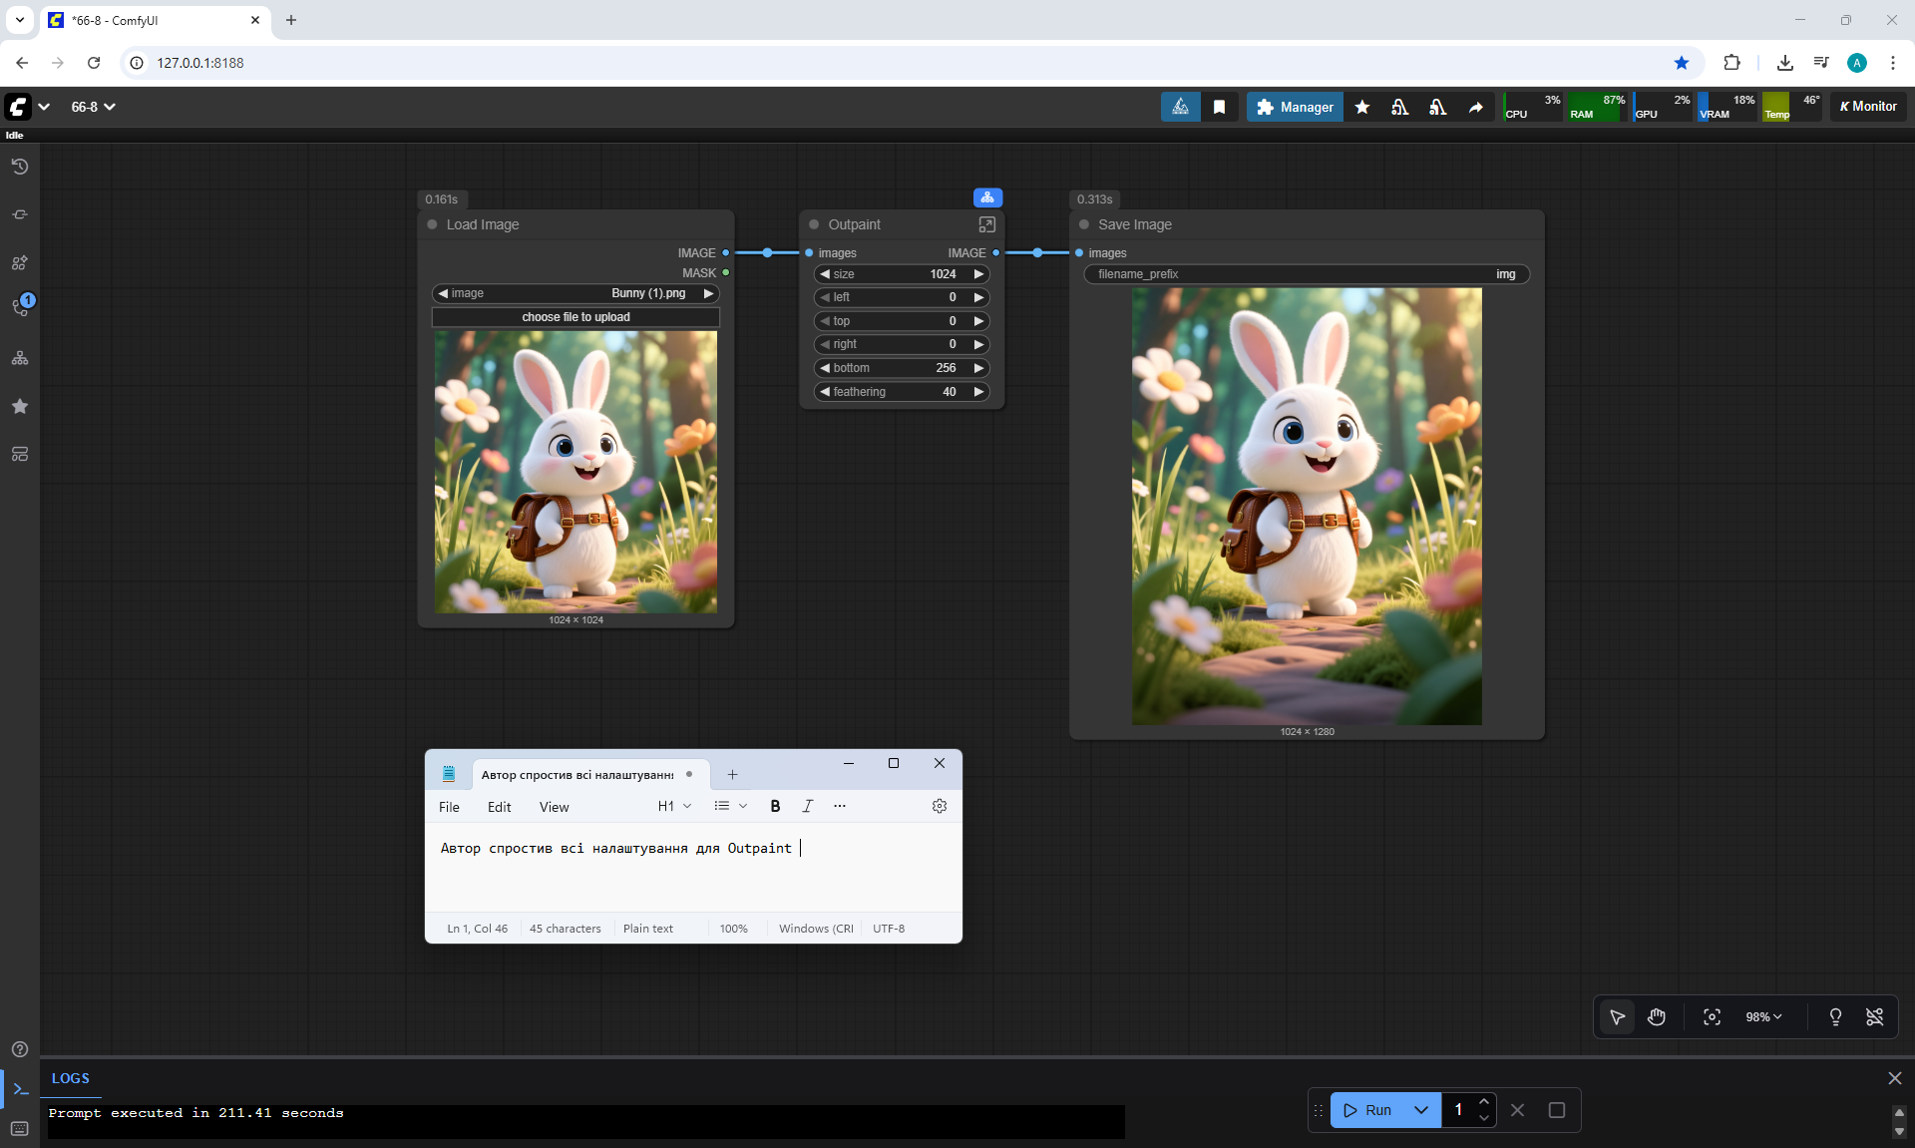Open the queue history sidebar icon
This screenshot has width=1915, height=1148.
(x=20, y=167)
